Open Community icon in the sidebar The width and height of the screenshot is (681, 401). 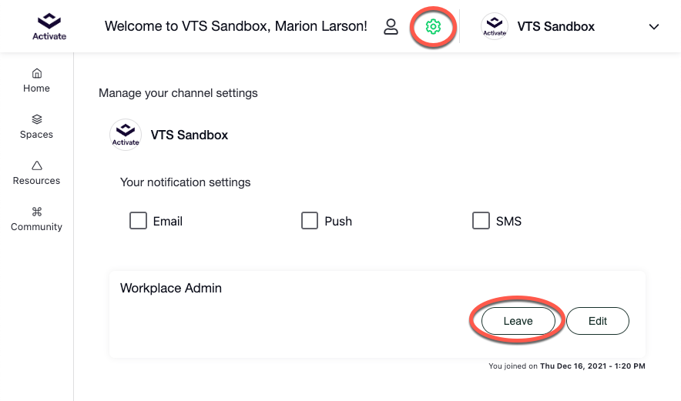[37, 212]
